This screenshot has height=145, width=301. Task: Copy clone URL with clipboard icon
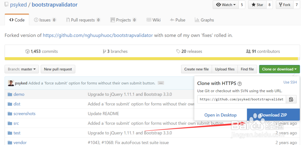tap(291, 99)
